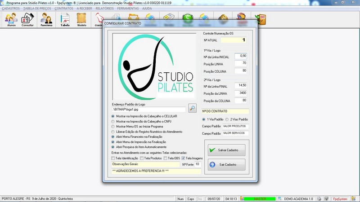Open the Funciona employees icon
The width and height of the screenshot is (360, 202).
46,19
